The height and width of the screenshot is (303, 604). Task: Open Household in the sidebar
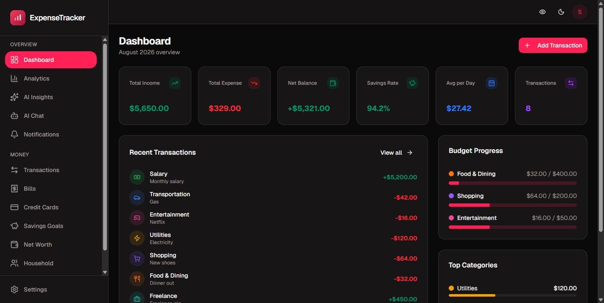pos(51,263)
